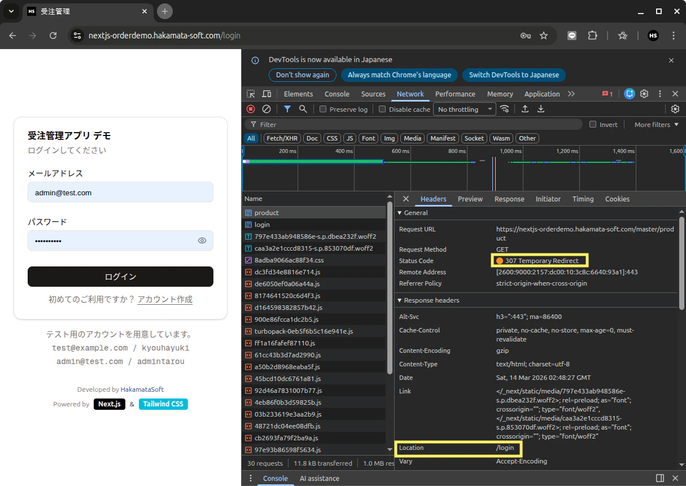Open Network panel settings gear
686x486 pixels.
(x=675, y=109)
